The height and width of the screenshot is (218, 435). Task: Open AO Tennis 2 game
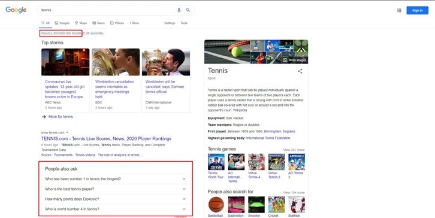pyautogui.click(x=297, y=166)
